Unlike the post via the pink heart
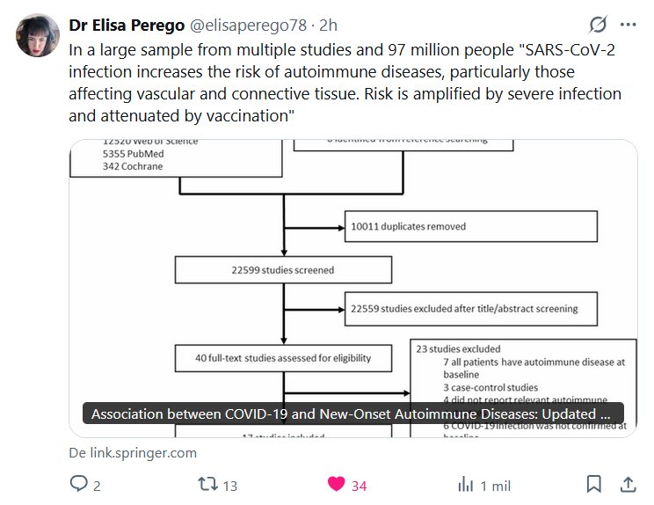This screenshot has width=654, height=505. tap(336, 484)
